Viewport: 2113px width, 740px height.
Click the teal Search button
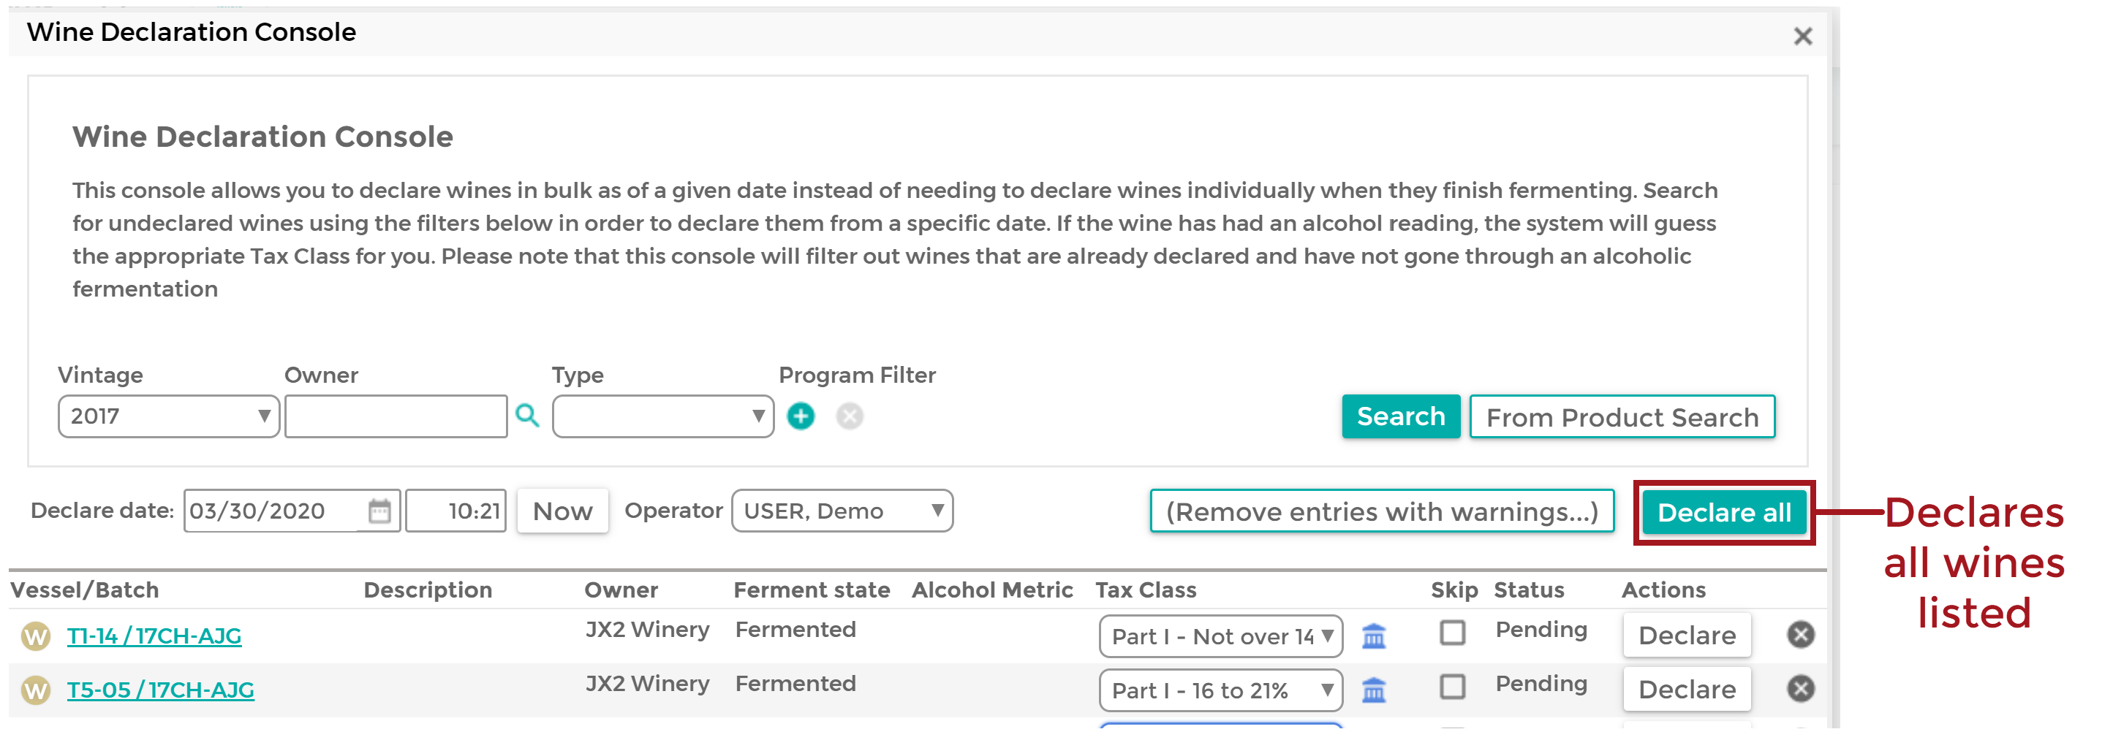pyautogui.click(x=1401, y=416)
